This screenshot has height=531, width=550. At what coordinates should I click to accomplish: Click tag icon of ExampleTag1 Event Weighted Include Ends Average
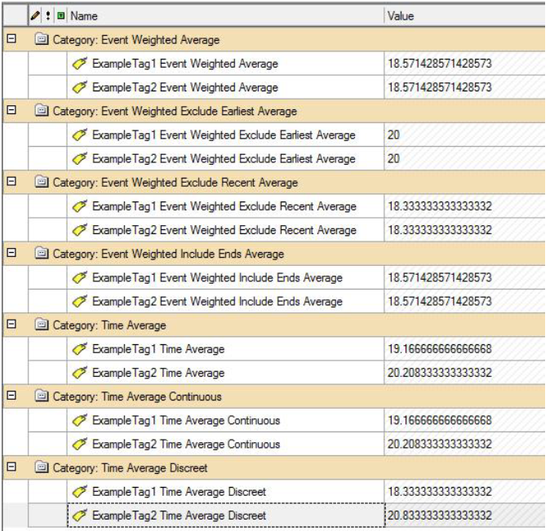[80, 277]
